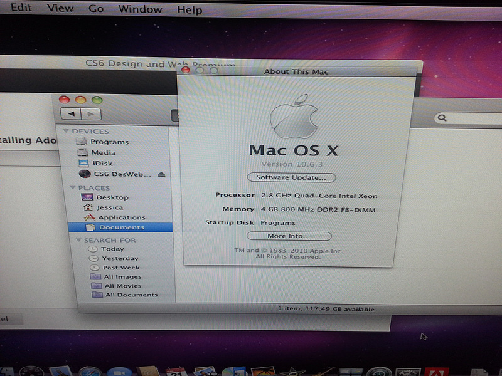Eject the CS6 DesWeb disc

coord(161,175)
